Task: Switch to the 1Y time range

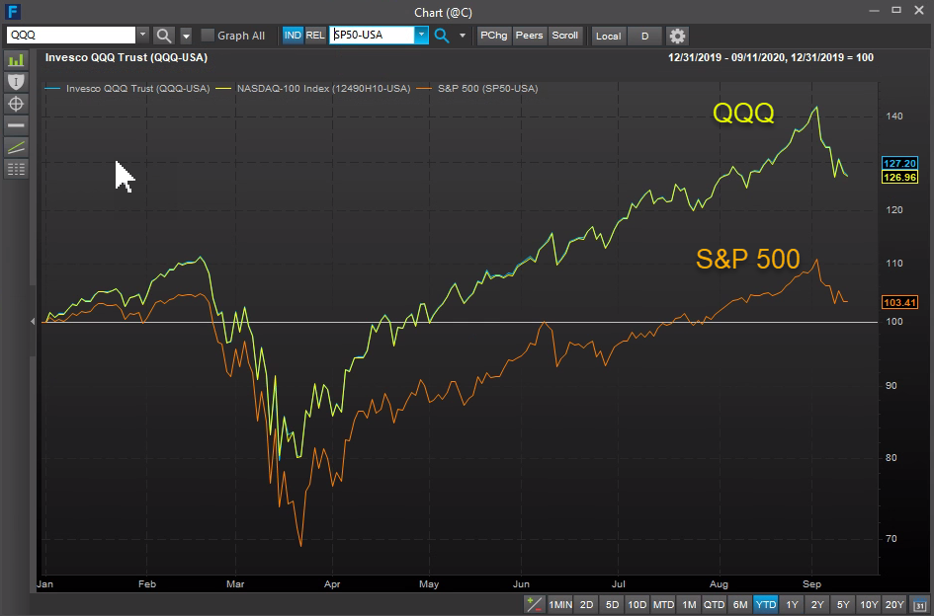Action: pyautogui.click(x=792, y=605)
